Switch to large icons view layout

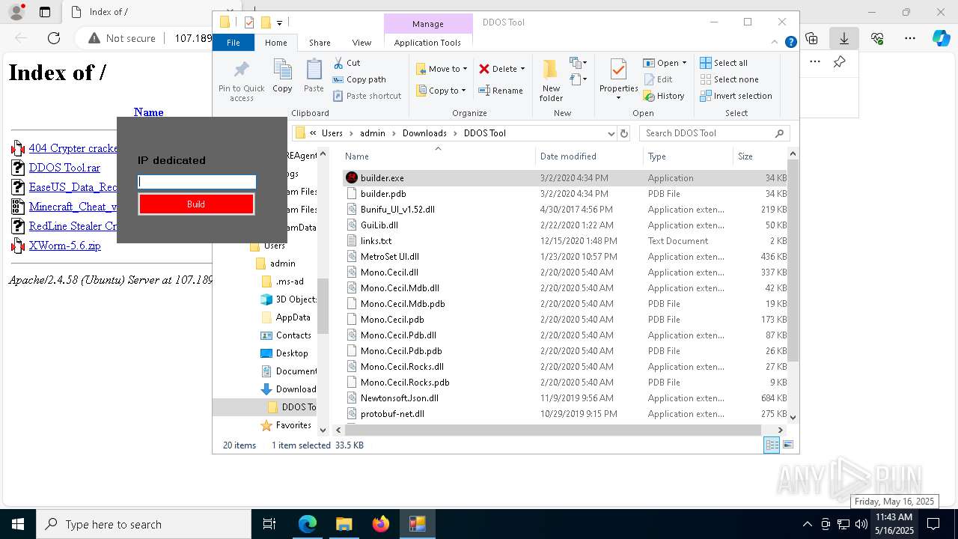[787, 445]
